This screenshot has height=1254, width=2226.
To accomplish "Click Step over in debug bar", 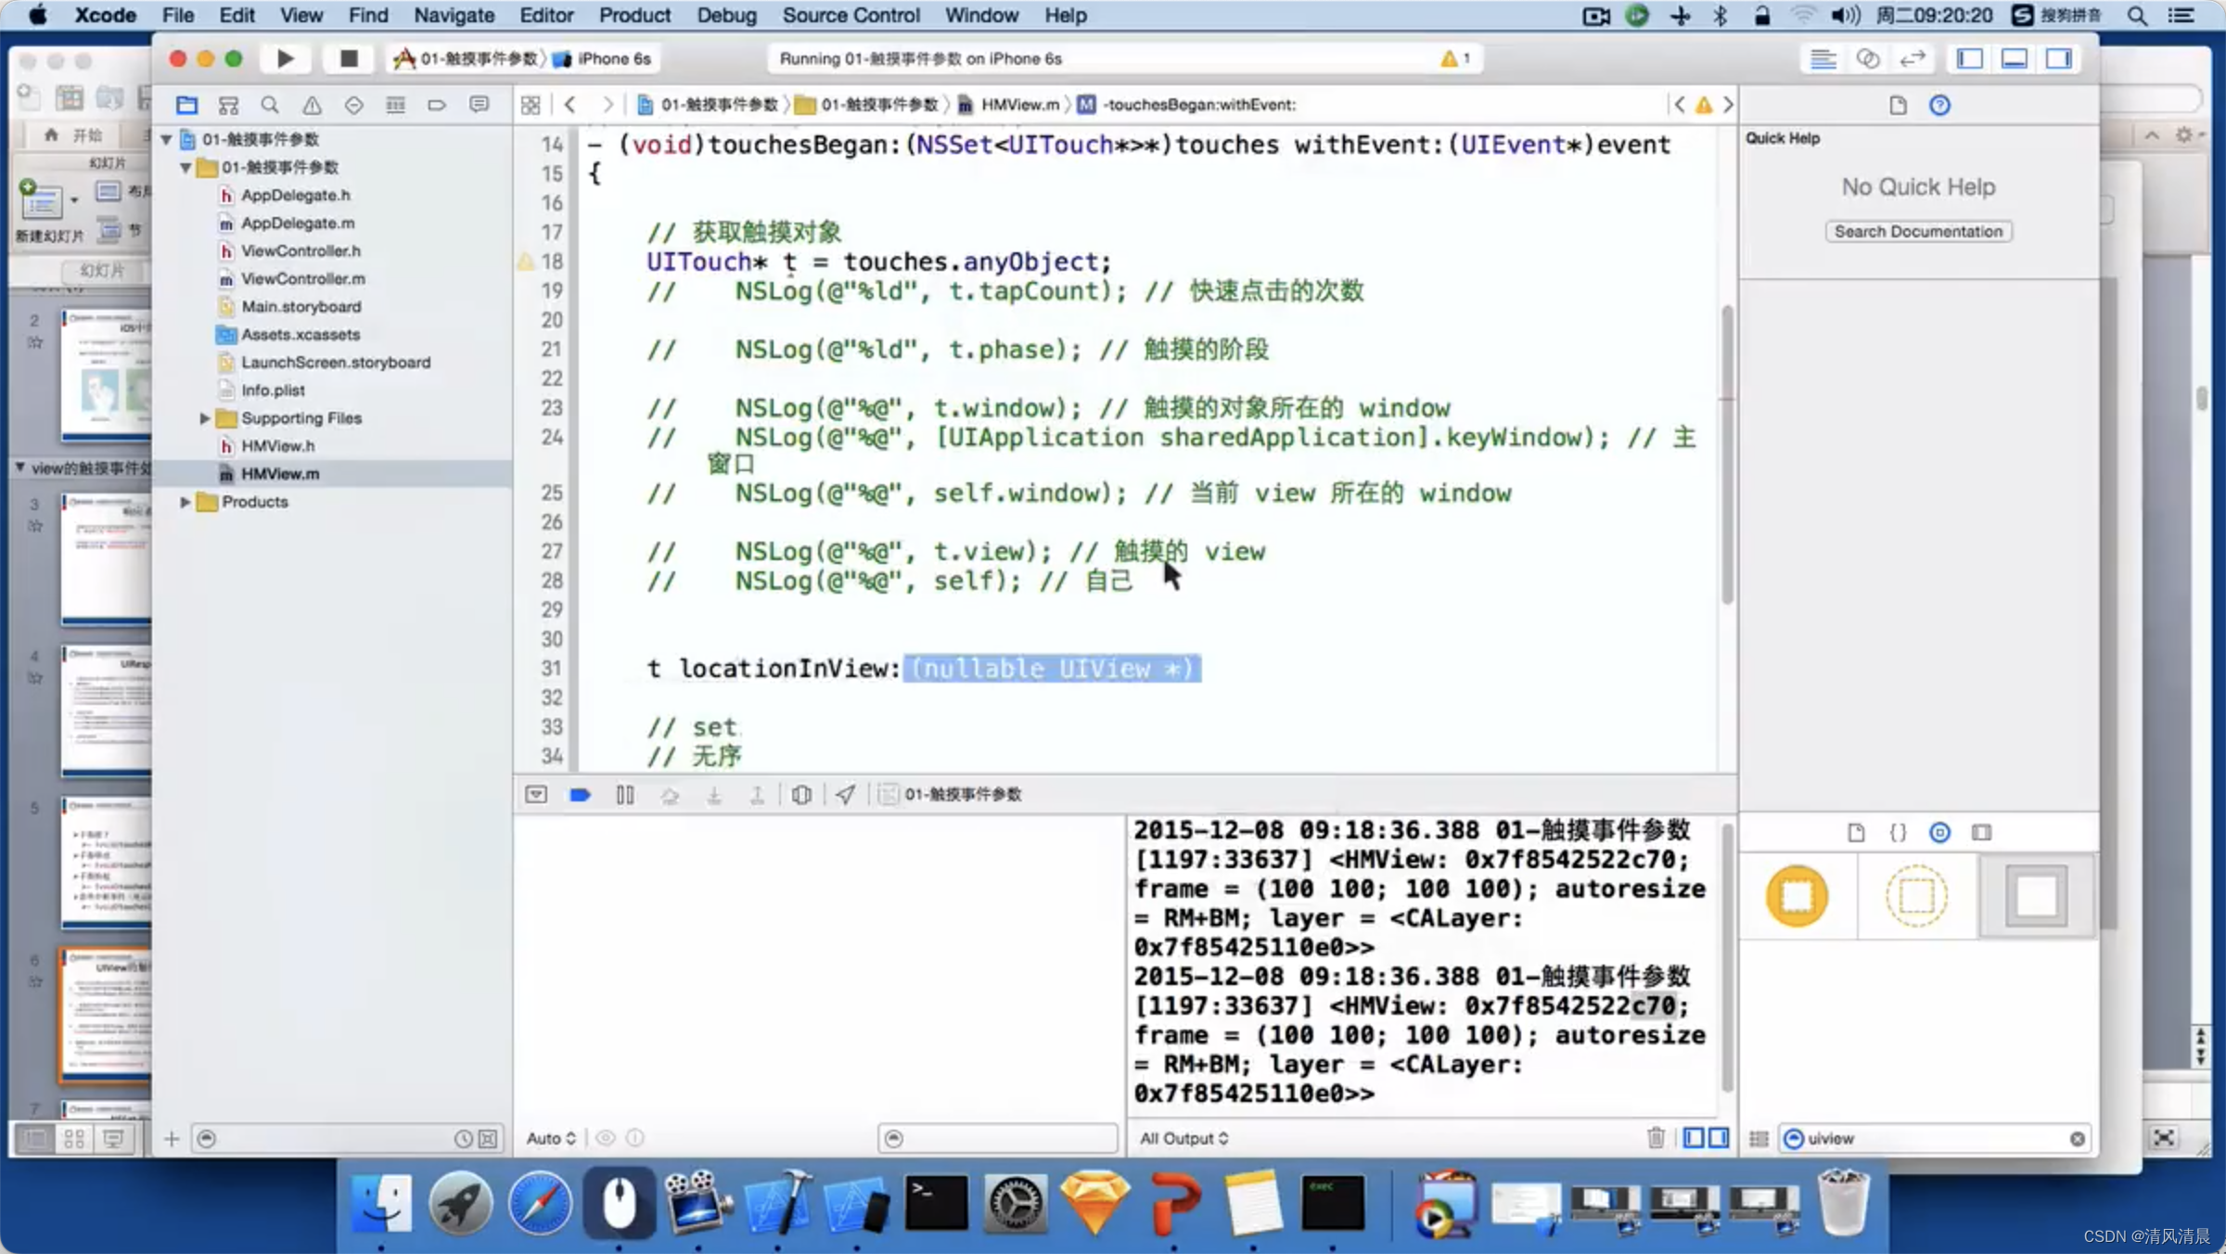I will click(x=670, y=795).
